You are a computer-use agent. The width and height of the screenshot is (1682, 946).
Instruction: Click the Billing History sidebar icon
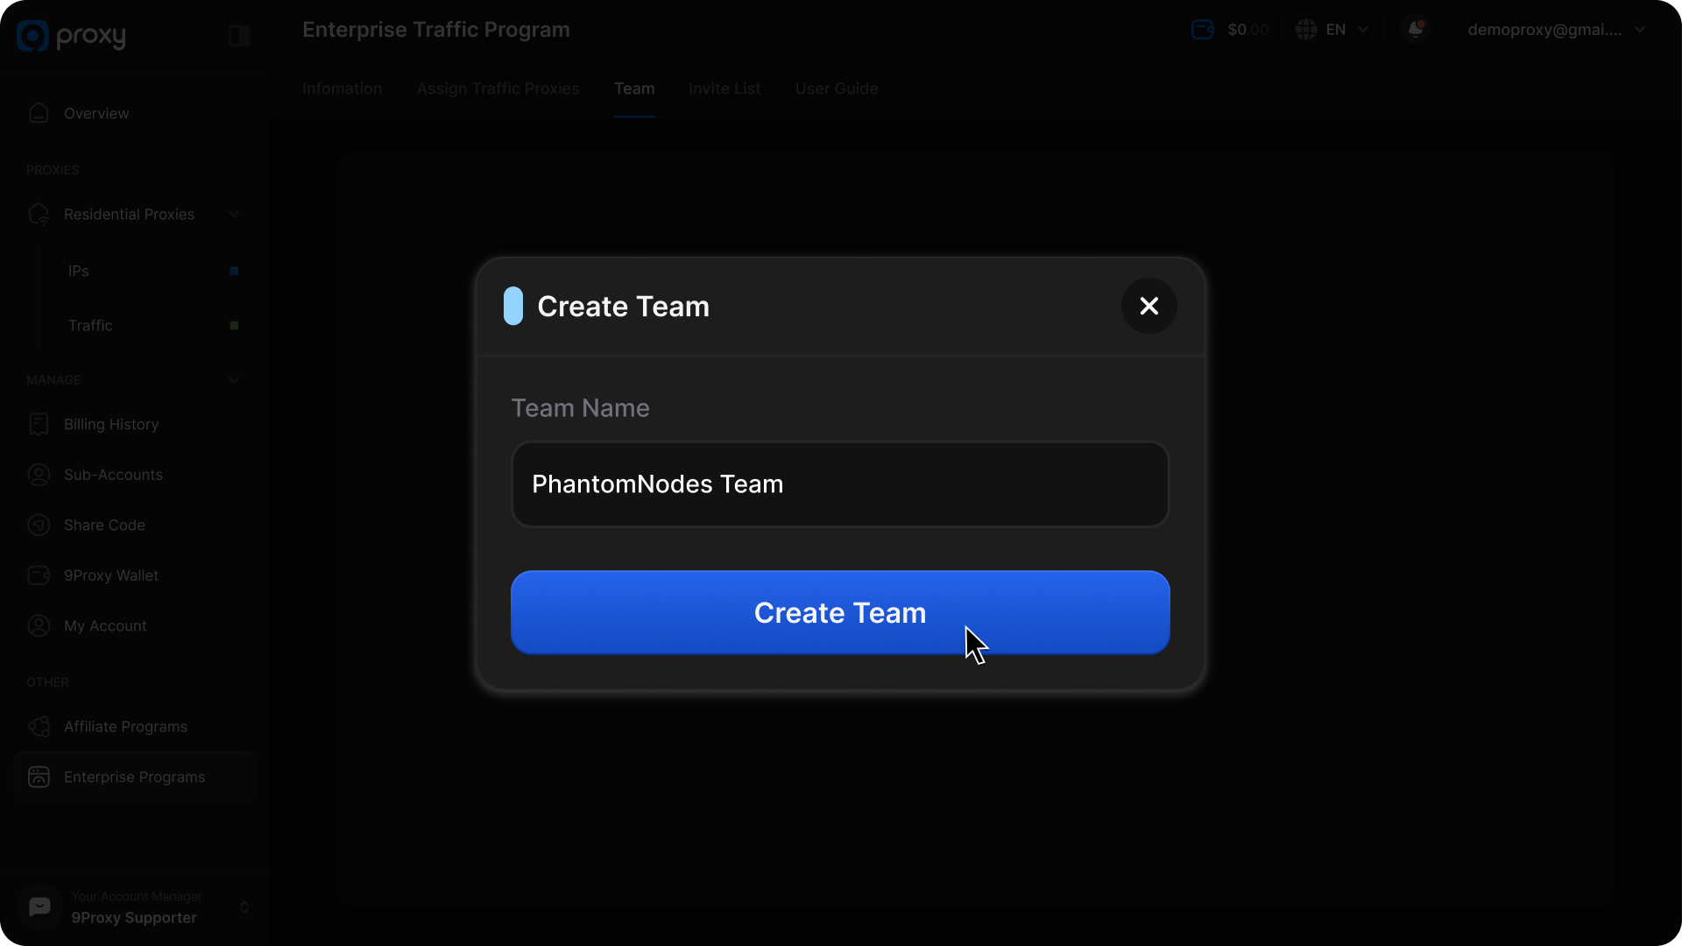pos(39,424)
